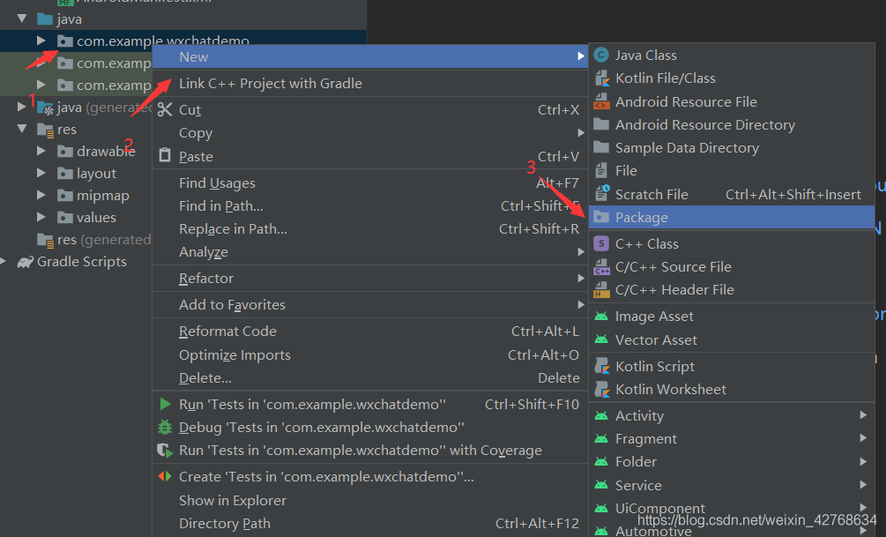Click the Image Asset android icon
Screen dimensions: 886x537
602,317
